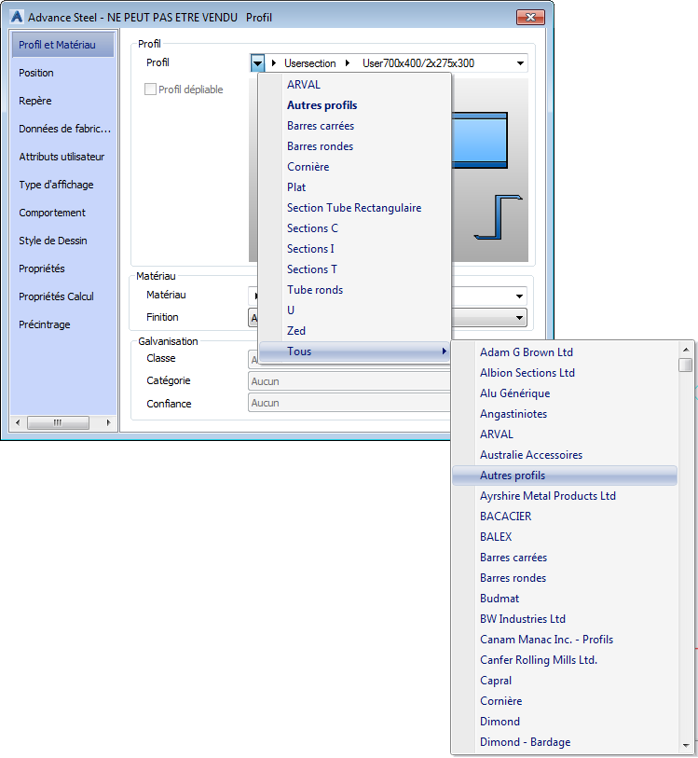698x758 pixels.
Task: Expand the Tous submenu entry
Action: [355, 351]
